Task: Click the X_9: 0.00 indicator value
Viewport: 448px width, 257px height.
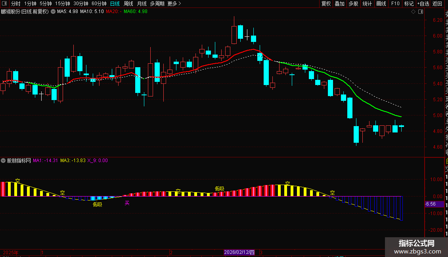Action: click(x=98, y=161)
